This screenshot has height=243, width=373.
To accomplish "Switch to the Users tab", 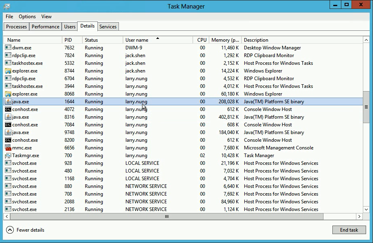I will pos(70,27).
